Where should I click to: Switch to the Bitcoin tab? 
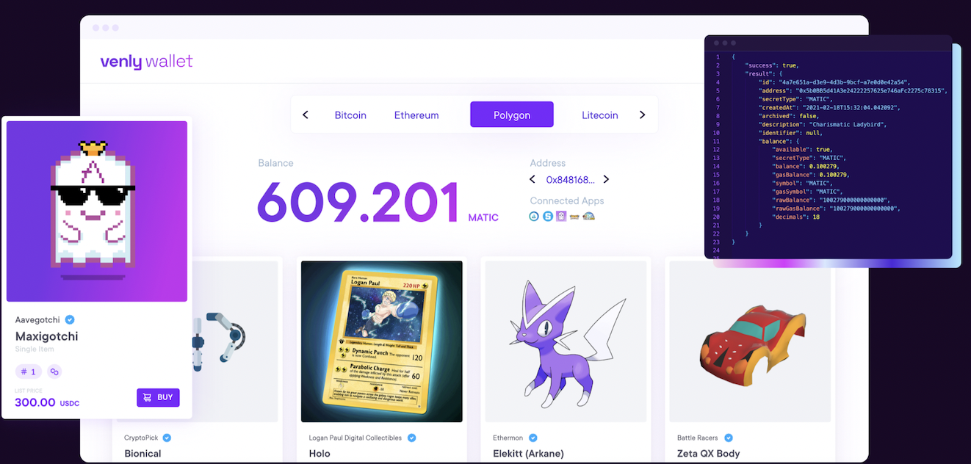(350, 115)
